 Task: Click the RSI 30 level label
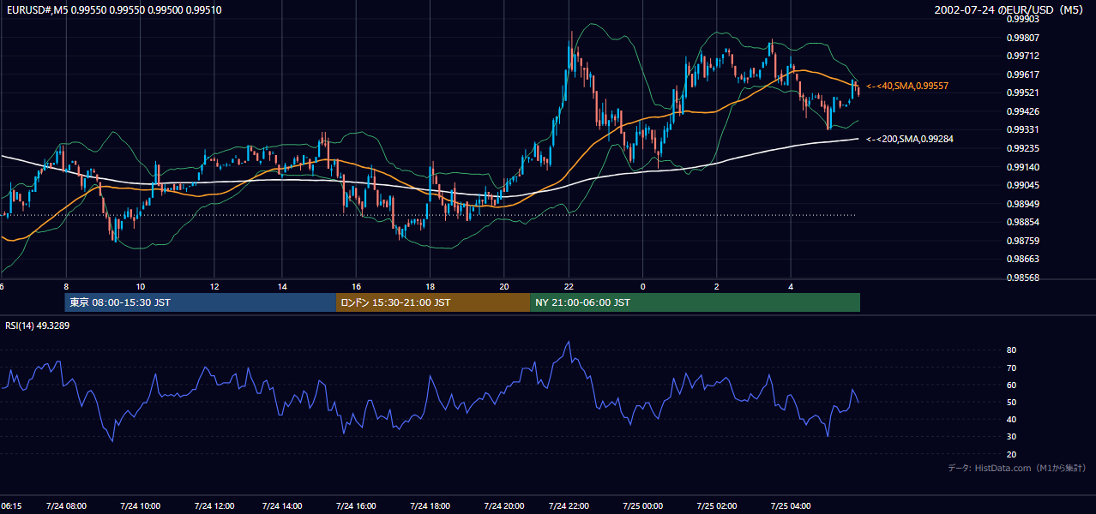1011,437
